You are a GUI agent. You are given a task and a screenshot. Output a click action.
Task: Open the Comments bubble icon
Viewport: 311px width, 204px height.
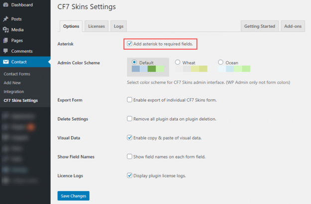pos(5,51)
